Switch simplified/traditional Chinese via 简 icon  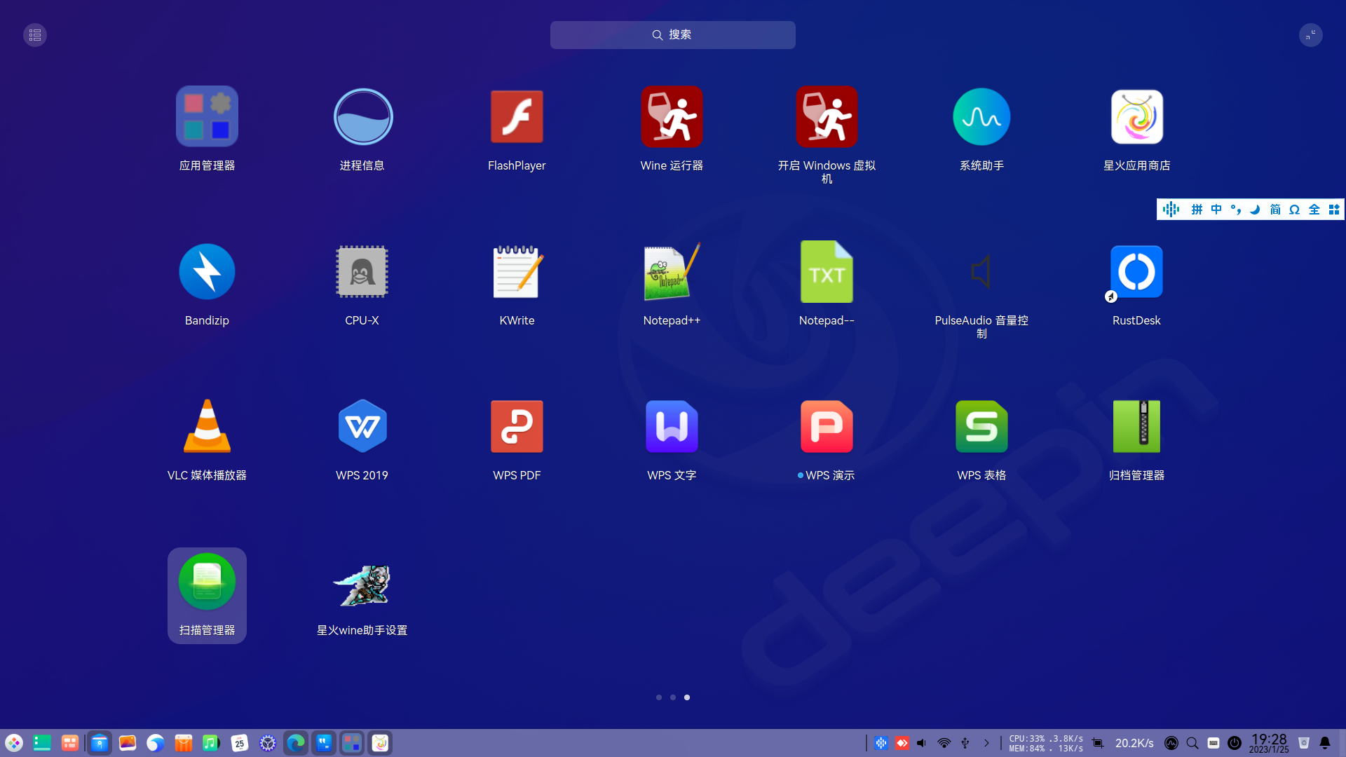(1275, 209)
